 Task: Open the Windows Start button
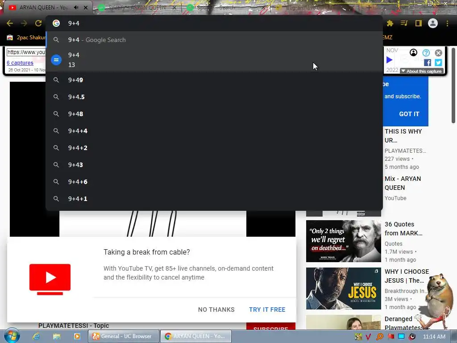(x=12, y=336)
